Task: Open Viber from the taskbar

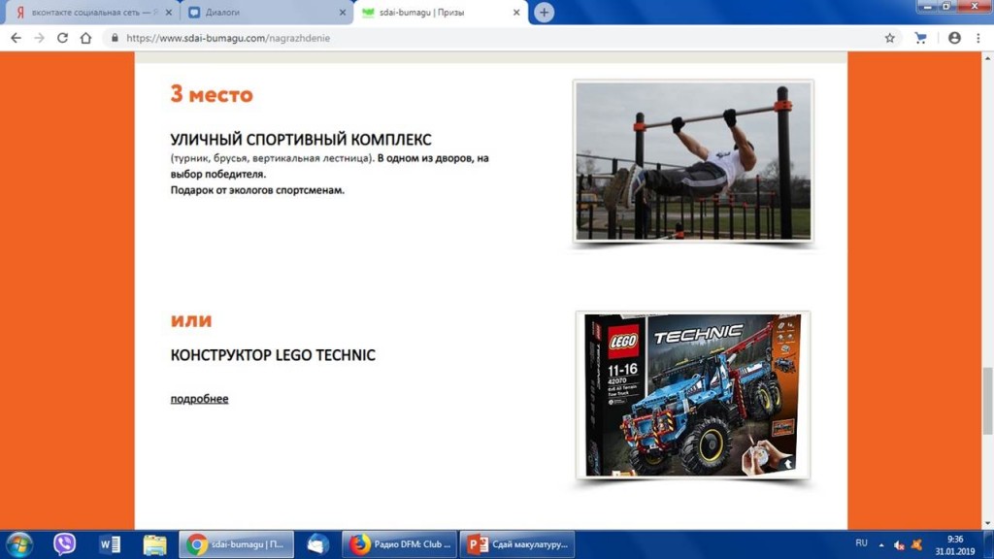Action: point(64,544)
